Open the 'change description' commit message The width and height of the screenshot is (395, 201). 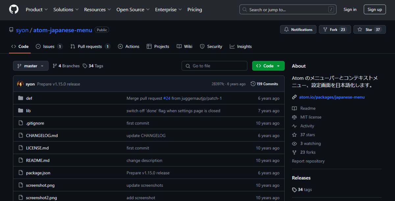[x=145, y=161]
